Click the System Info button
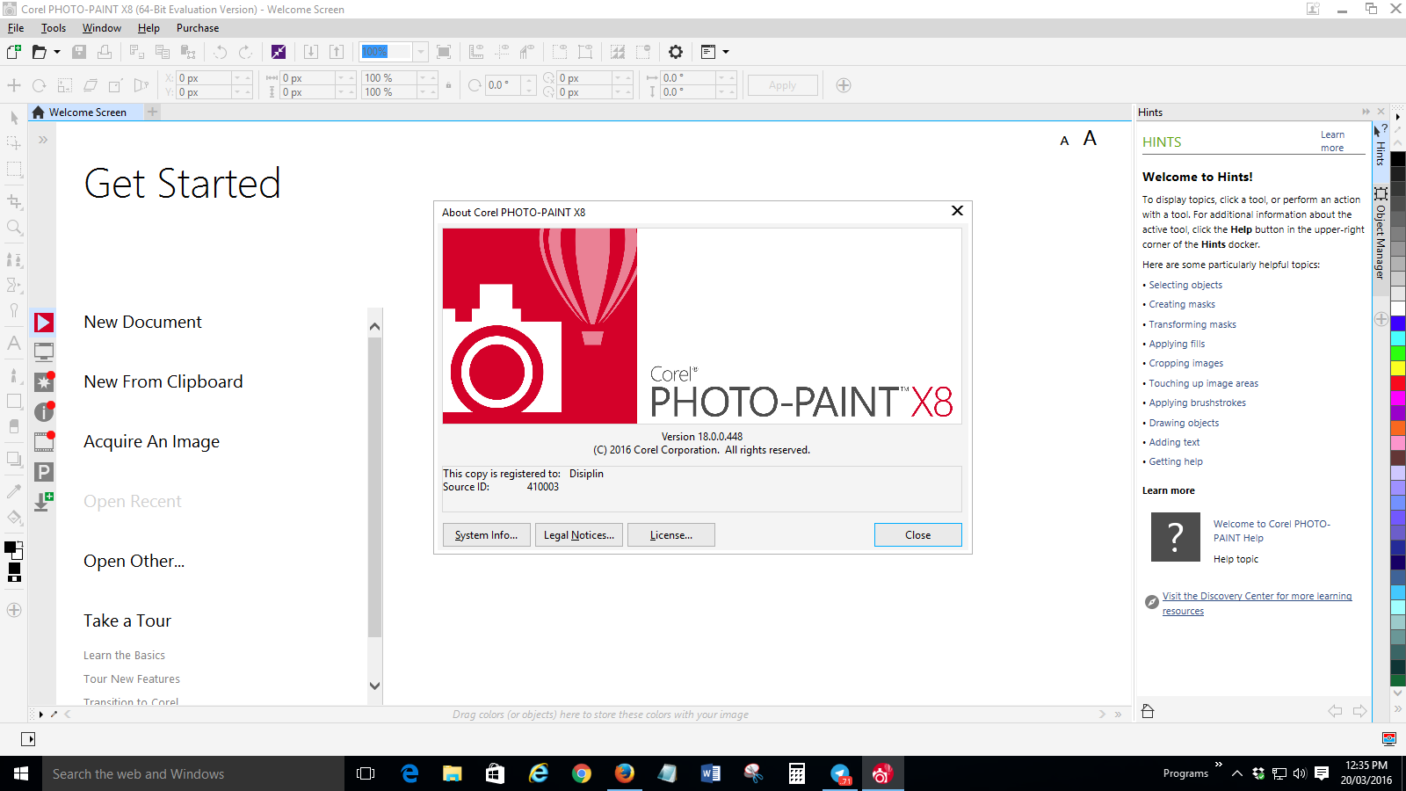The image size is (1406, 791). [486, 534]
